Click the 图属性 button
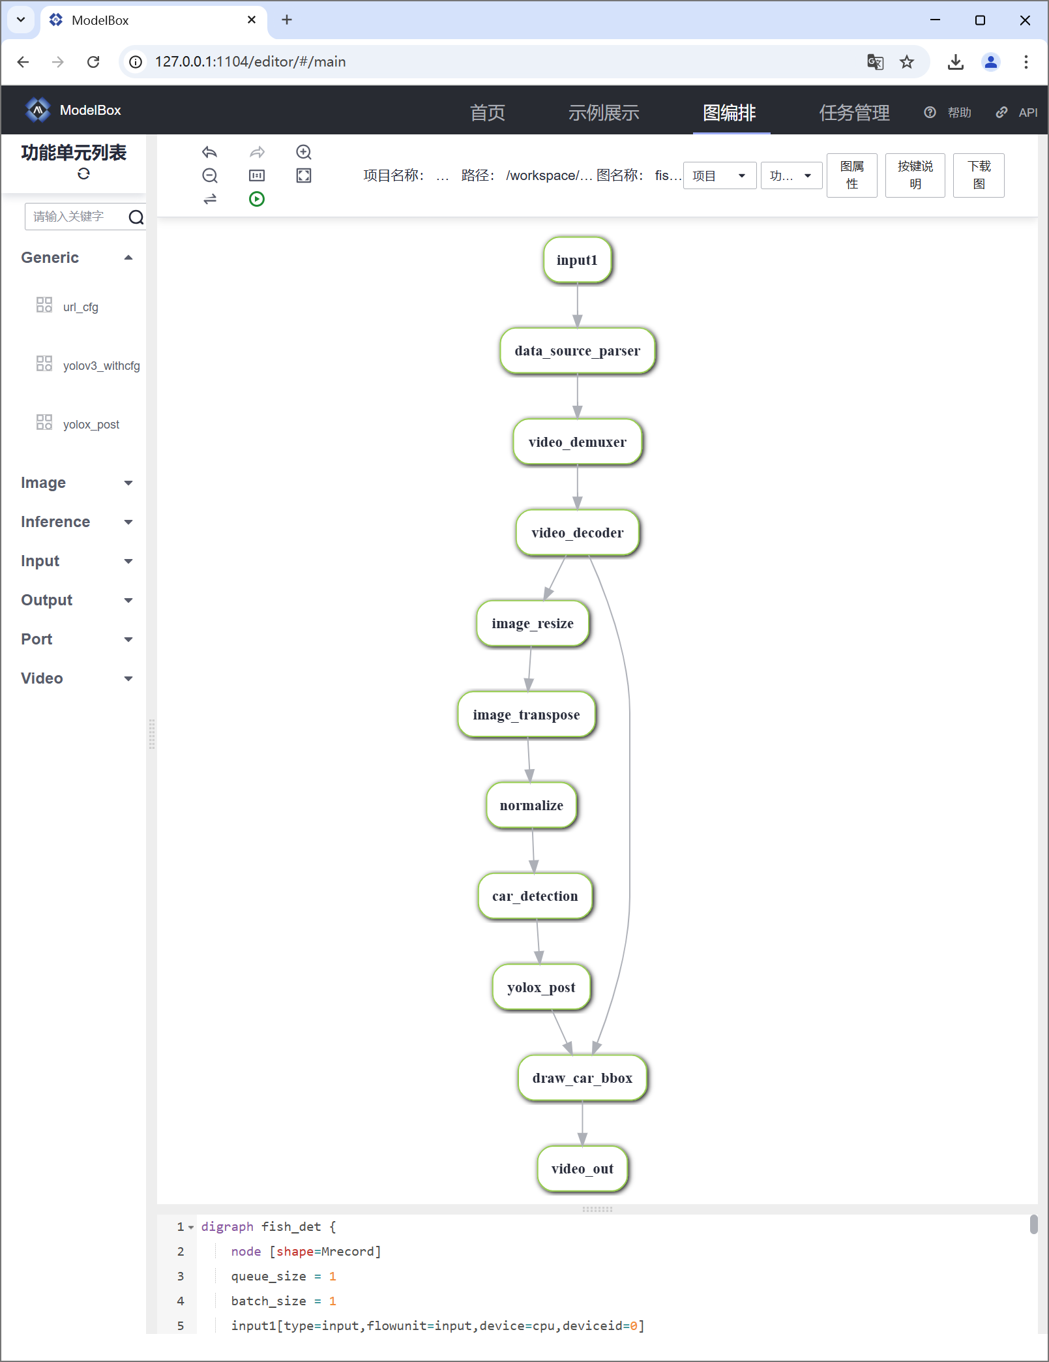The image size is (1049, 1362). 851,175
